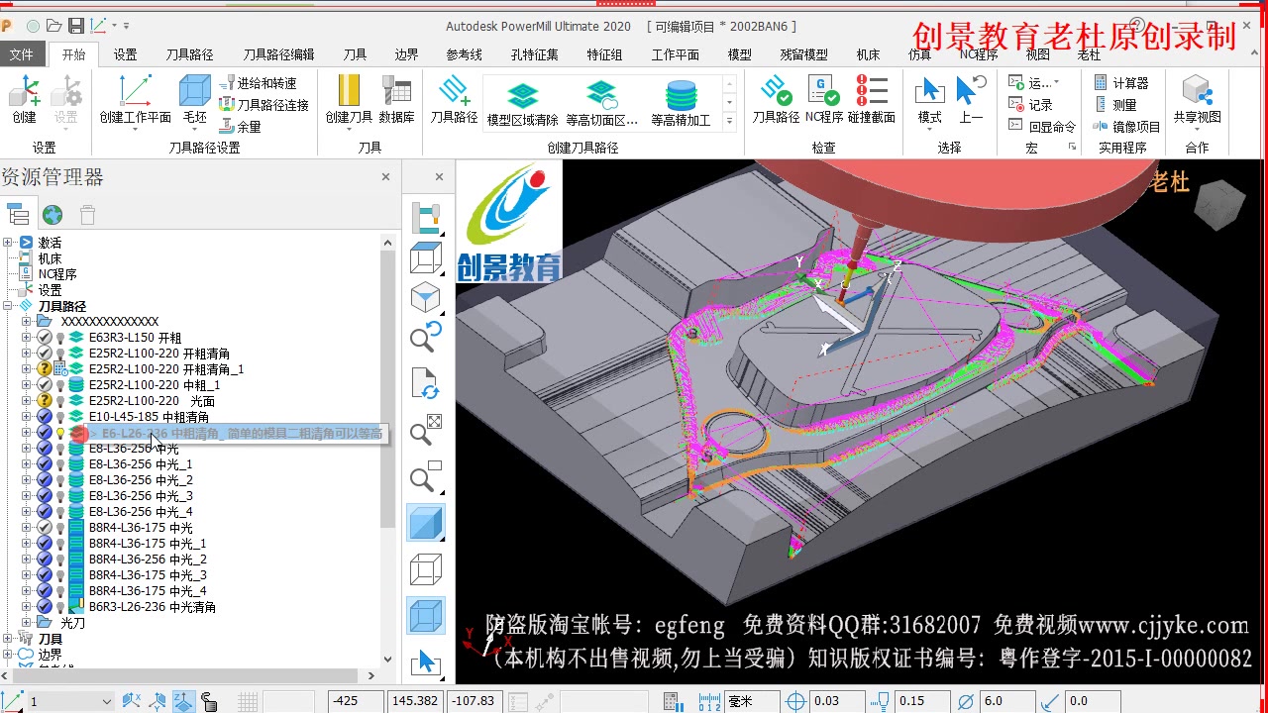Screen dimensions: 1268x713
Task: Toggle lit bulb of E6-L26-236 中粗清角
Action: click(x=60, y=433)
